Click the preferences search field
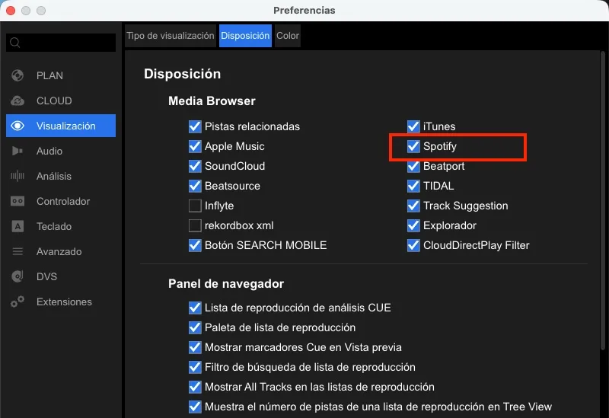 pos(61,43)
